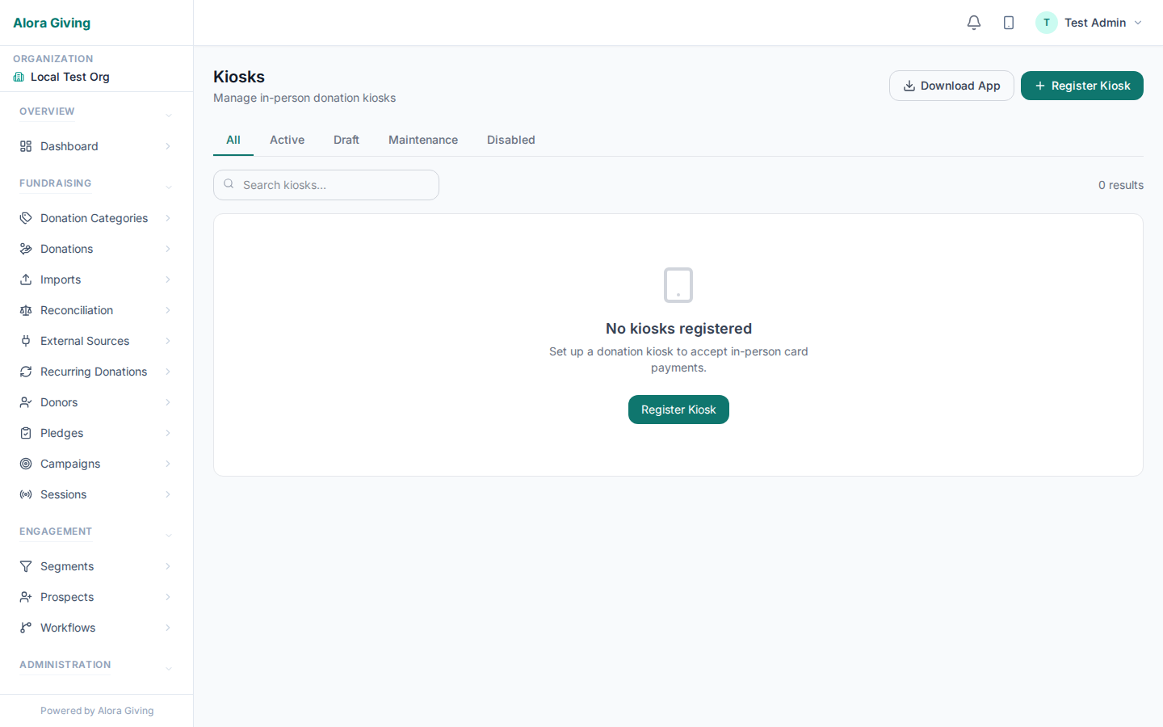This screenshot has width=1163, height=727.
Task: Open Segments with the funnel icon
Action: 25,565
